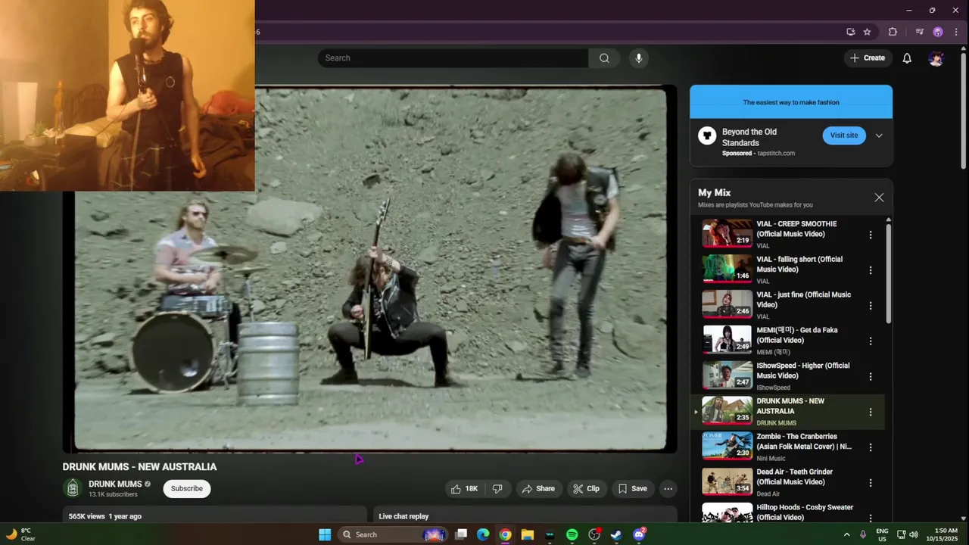Open the volume and network tray icons

(x=908, y=534)
